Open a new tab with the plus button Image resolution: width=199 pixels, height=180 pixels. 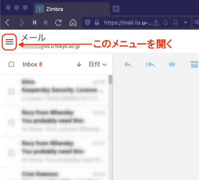[x=116, y=9]
